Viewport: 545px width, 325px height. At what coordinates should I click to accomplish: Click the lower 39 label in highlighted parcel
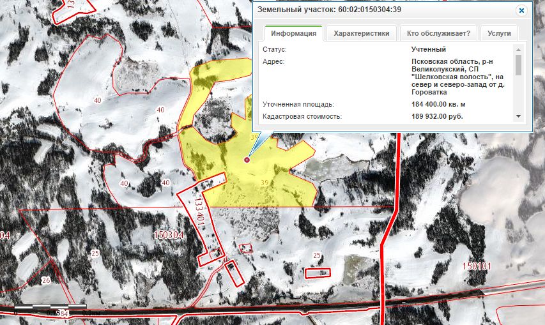tap(265, 182)
